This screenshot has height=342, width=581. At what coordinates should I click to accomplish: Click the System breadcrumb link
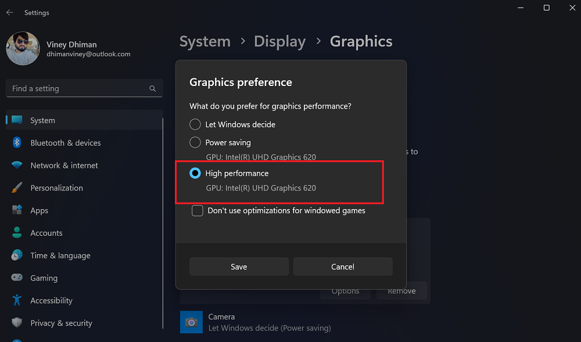coord(205,41)
